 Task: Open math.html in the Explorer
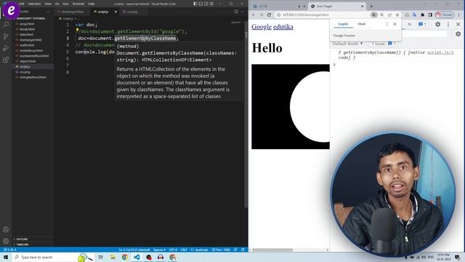click(27, 45)
